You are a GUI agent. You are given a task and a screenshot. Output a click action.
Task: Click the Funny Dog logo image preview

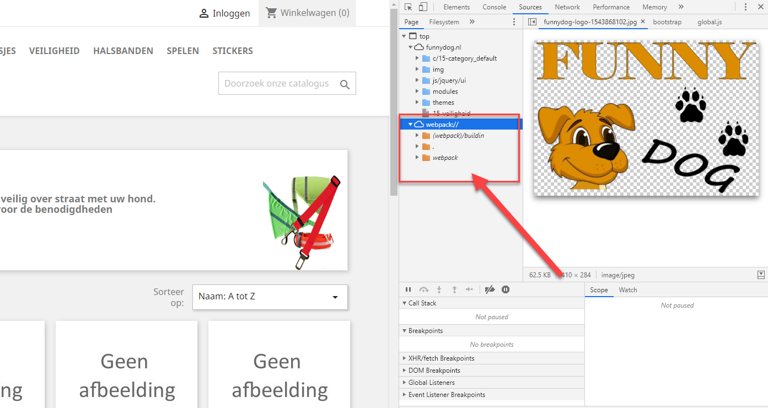click(646, 117)
